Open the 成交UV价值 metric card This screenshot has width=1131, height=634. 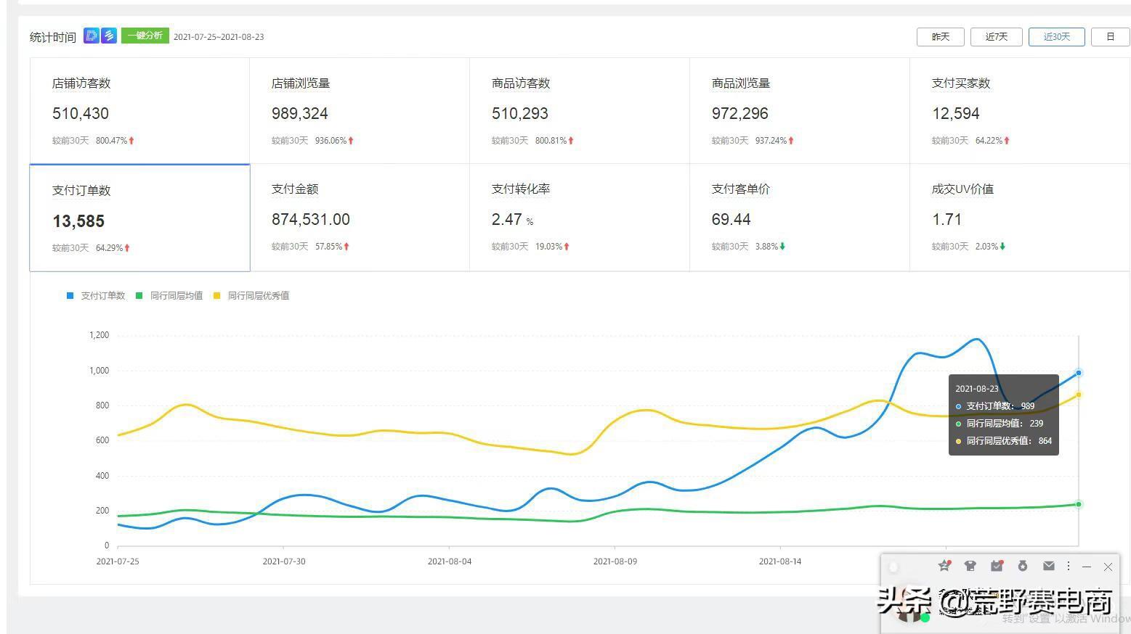(1020, 218)
